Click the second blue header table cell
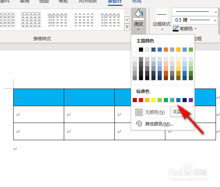This screenshot has height=187, width=220. [89, 97]
